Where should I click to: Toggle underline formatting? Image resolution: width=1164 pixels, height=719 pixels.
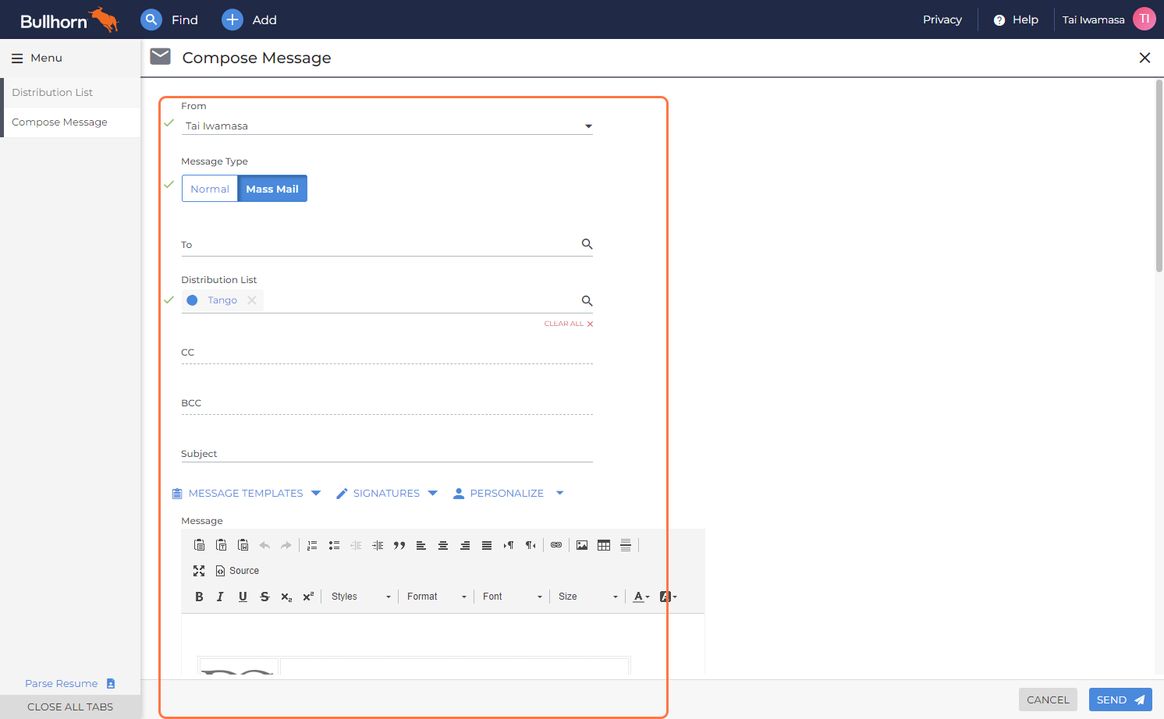click(243, 597)
